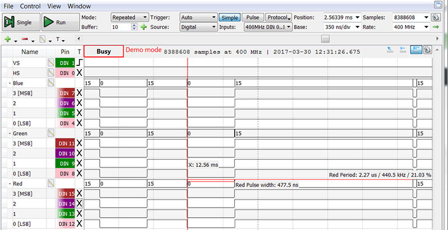448x230 pixels.
Task: Open the edit pencil icon for VS
Action: 51,63
